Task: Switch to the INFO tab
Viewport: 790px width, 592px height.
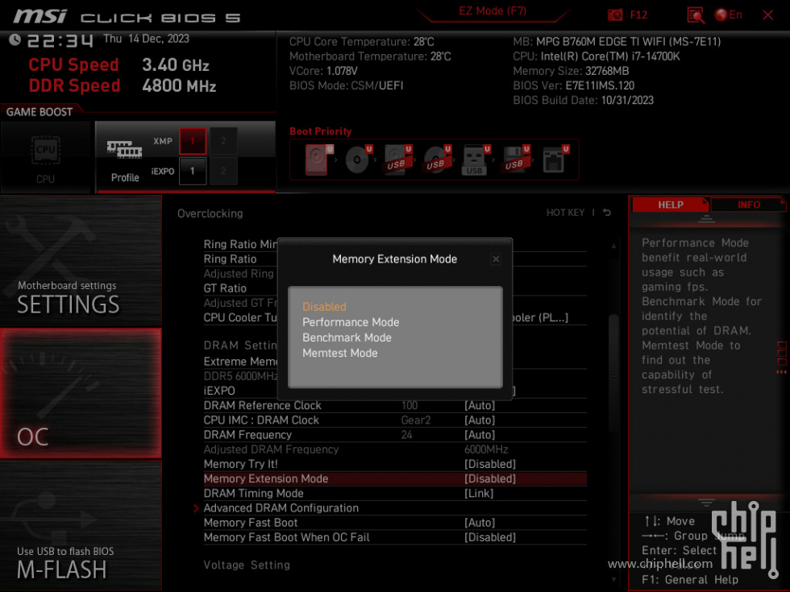Action: [x=749, y=205]
